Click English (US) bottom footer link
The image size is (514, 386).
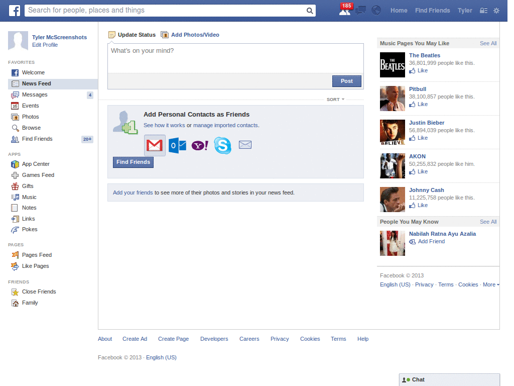coord(161,357)
